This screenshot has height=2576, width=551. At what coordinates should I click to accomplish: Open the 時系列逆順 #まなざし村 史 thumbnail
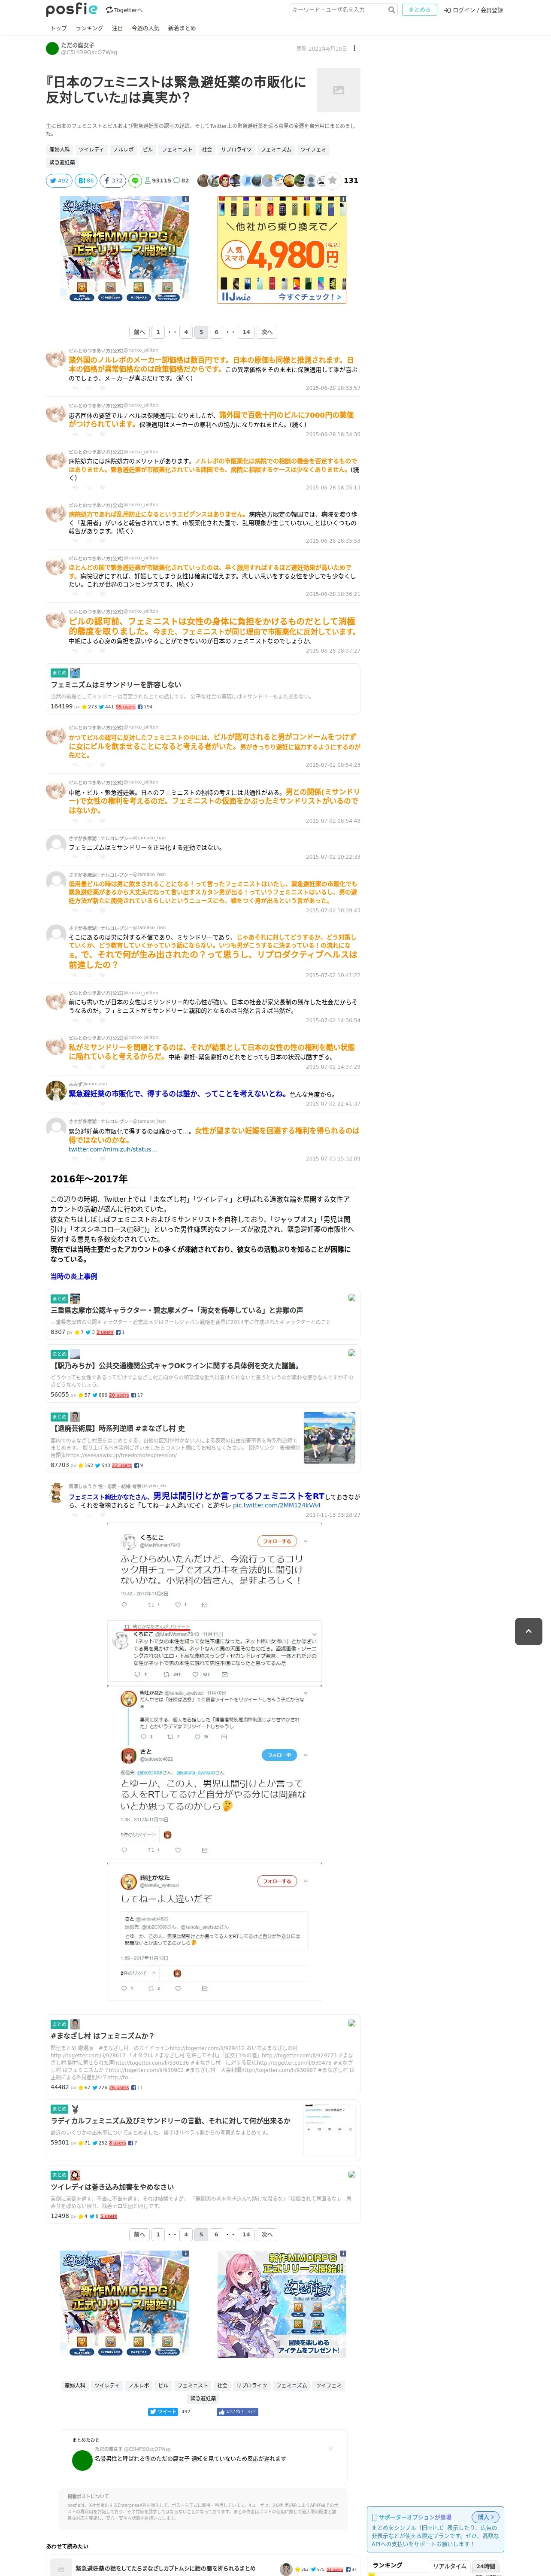point(329,1438)
